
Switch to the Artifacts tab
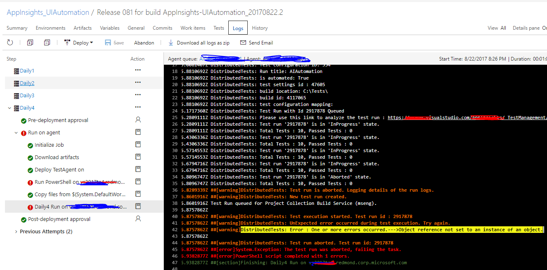coord(83,28)
